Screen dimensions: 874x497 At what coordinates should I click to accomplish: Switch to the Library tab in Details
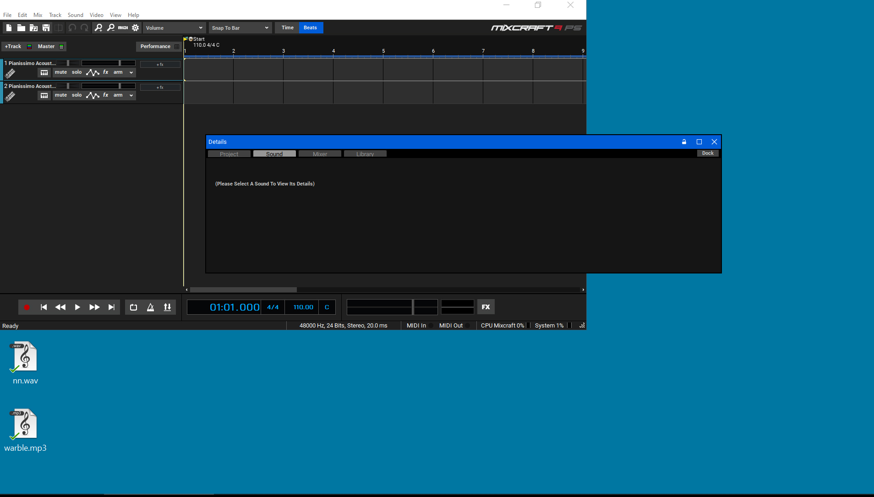pyautogui.click(x=365, y=154)
